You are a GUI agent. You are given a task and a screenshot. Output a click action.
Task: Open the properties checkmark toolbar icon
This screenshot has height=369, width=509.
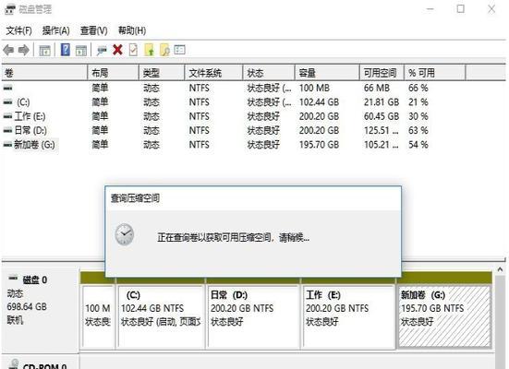tap(133, 50)
